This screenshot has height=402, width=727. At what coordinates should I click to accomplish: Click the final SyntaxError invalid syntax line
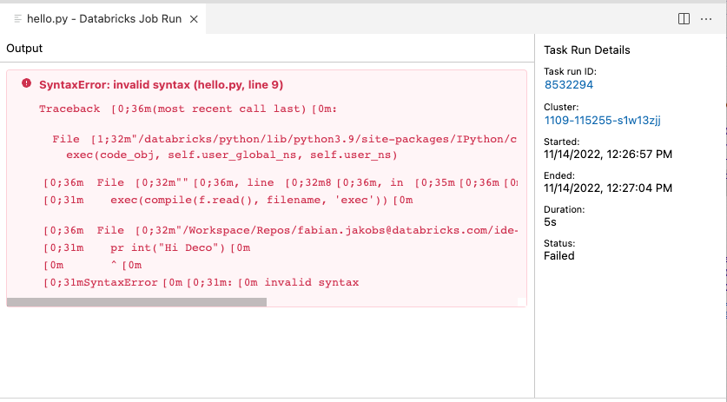coord(202,282)
